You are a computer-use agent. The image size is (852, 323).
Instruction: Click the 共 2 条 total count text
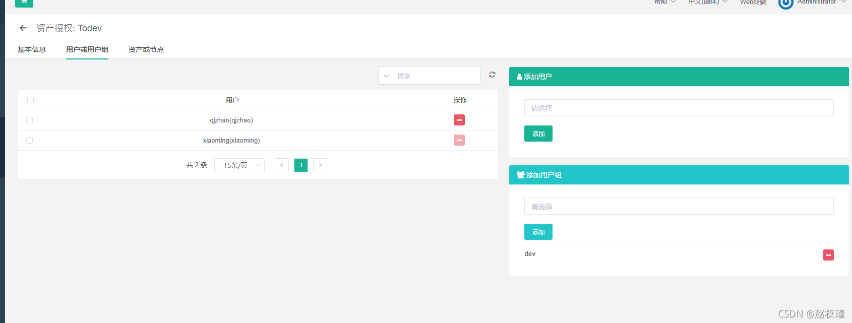click(197, 165)
